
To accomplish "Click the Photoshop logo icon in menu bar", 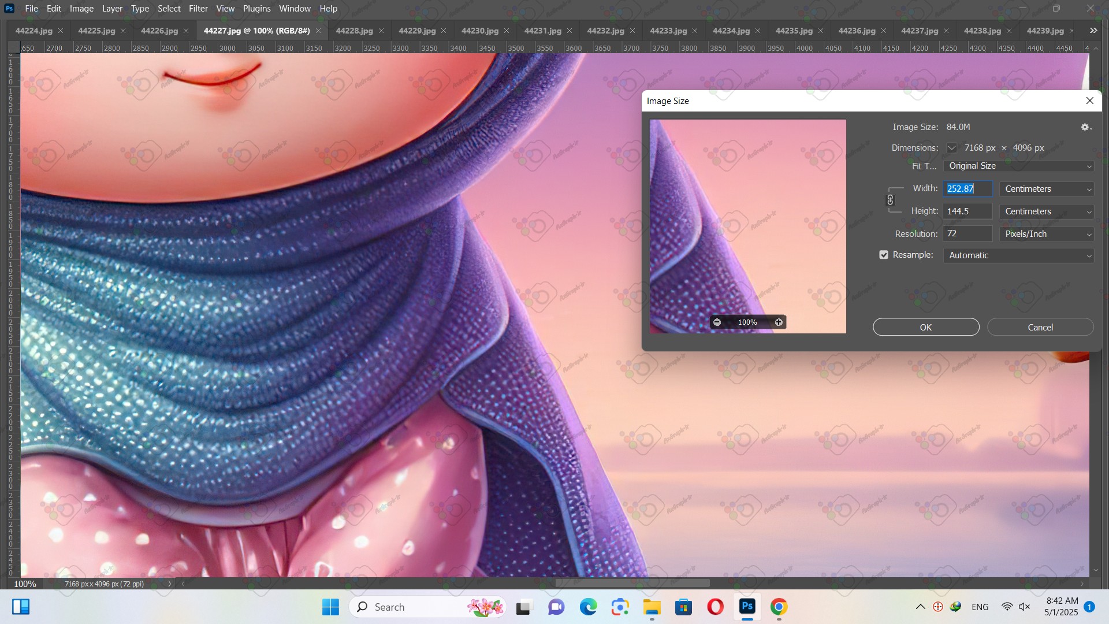I will (9, 9).
